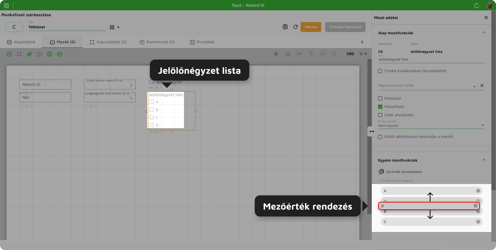Click the Új érték hozzáadása link
The image size is (496, 250).
(404, 172)
